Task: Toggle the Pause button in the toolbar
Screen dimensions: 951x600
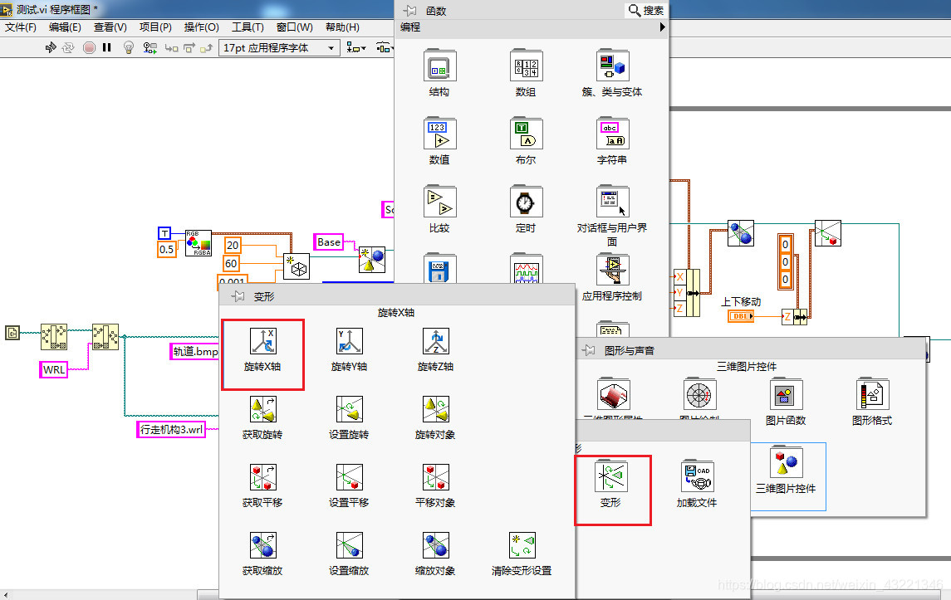Action: [107, 47]
